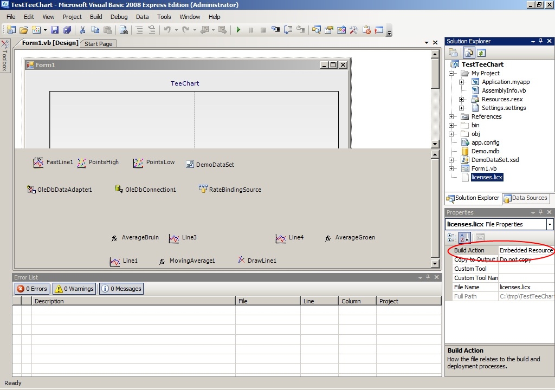
Task: Click the Paste toolbar icon
Action: coord(108,30)
